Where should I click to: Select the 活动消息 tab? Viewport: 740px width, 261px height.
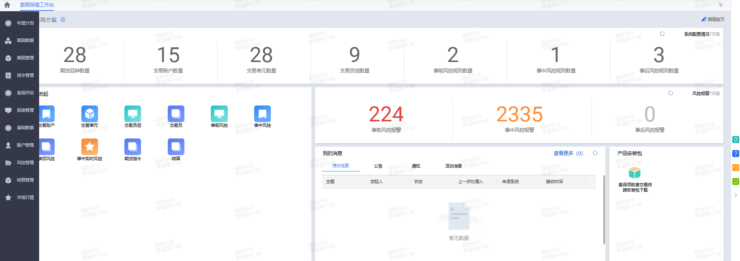point(453,166)
